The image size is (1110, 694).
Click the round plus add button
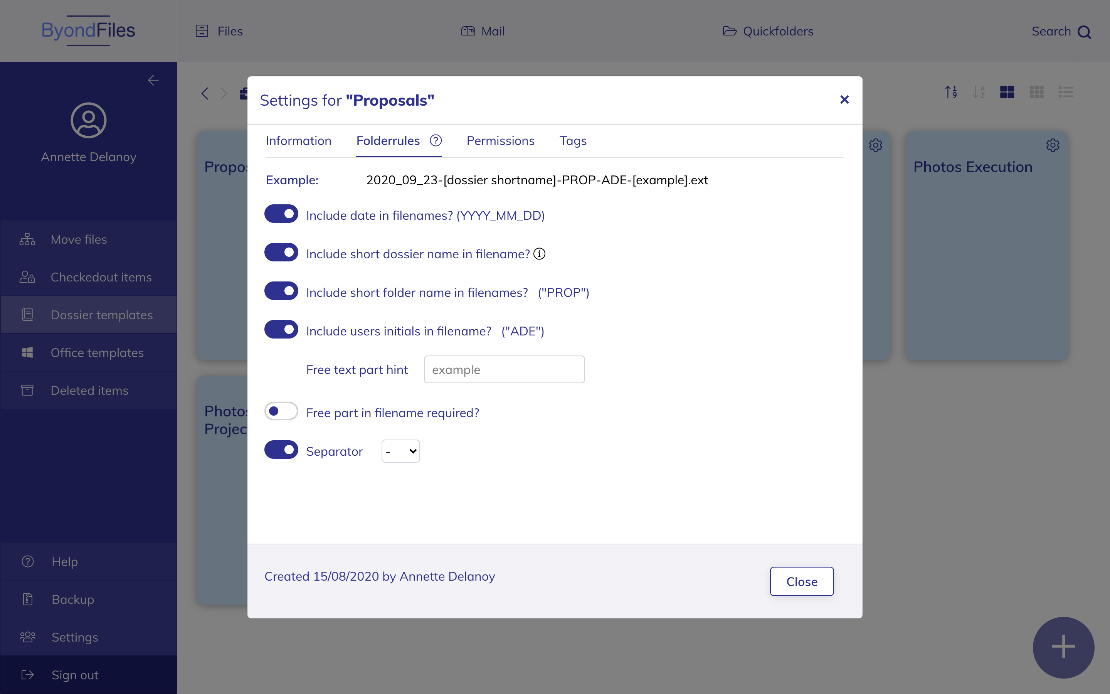tap(1063, 647)
